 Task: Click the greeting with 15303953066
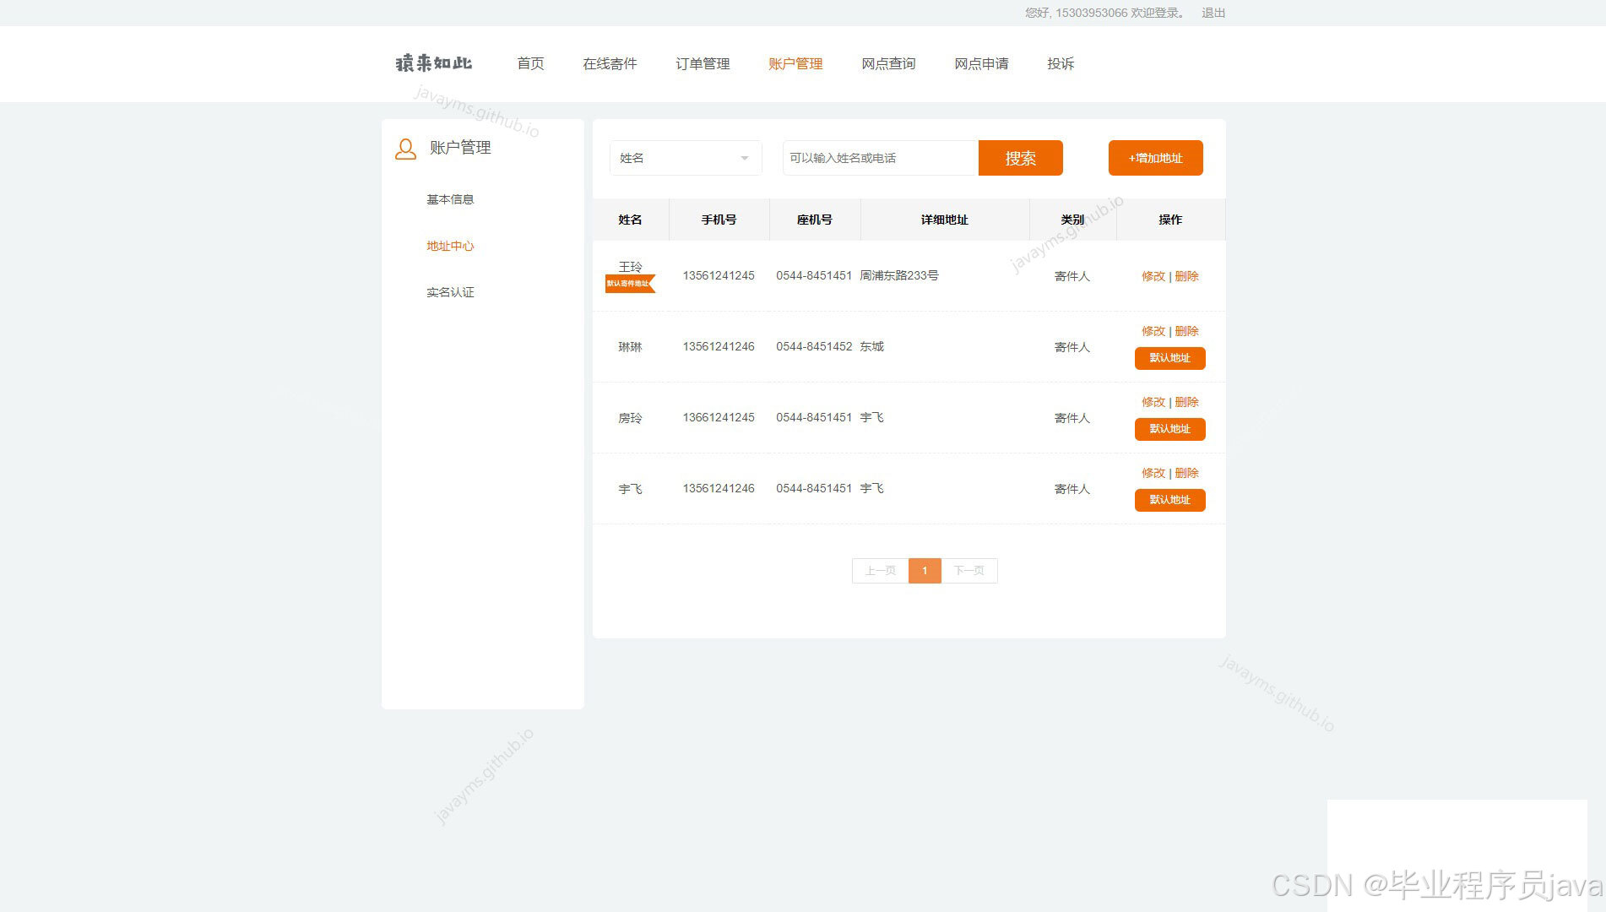1105,13
